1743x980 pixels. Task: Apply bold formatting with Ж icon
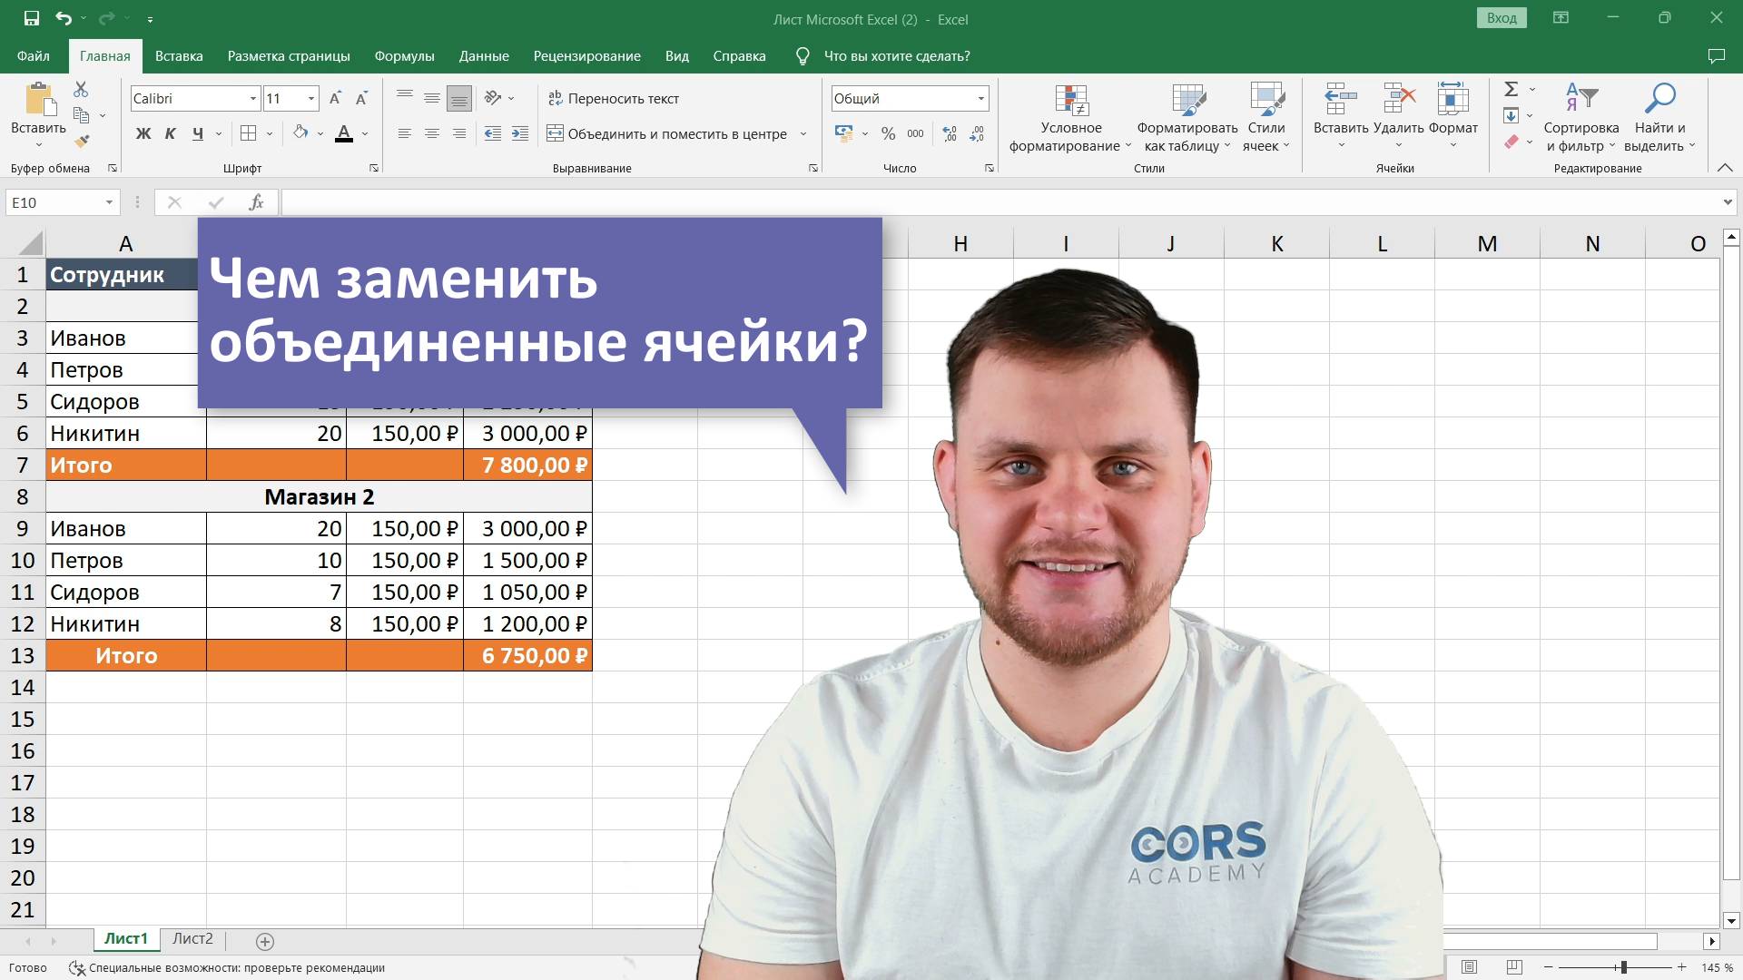click(x=143, y=133)
